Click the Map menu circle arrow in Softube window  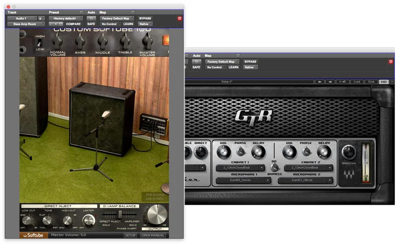pos(133,12)
